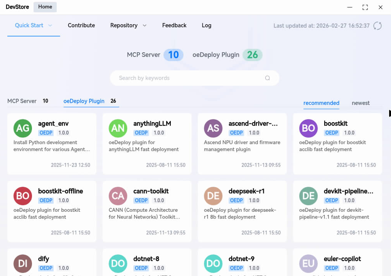Image resolution: width=391 pixels, height=276 pixels.
Task: Click the Search by keywords field
Action: pos(189,78)
